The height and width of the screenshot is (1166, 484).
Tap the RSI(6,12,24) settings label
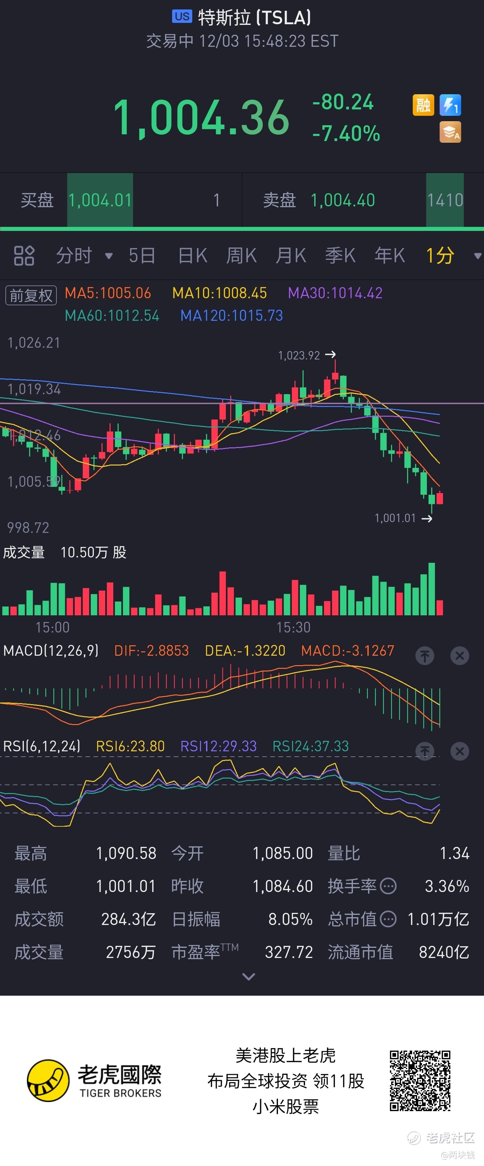pyautogui.click(x=42, y=746)
